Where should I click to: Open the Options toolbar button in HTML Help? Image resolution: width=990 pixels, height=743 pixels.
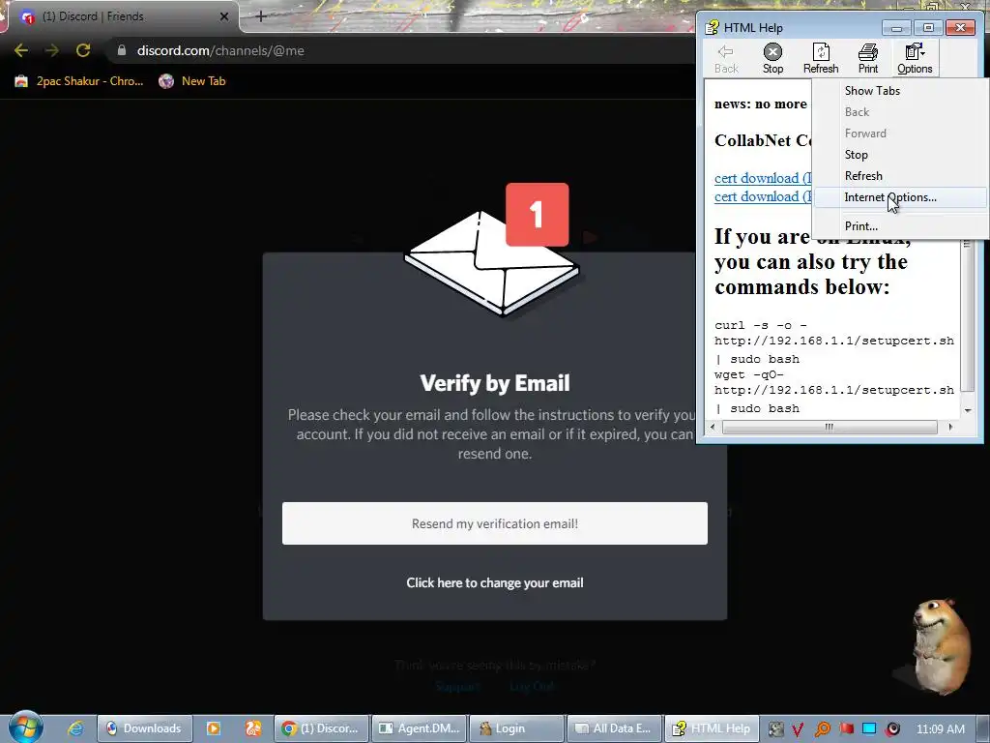coord(915,58)
